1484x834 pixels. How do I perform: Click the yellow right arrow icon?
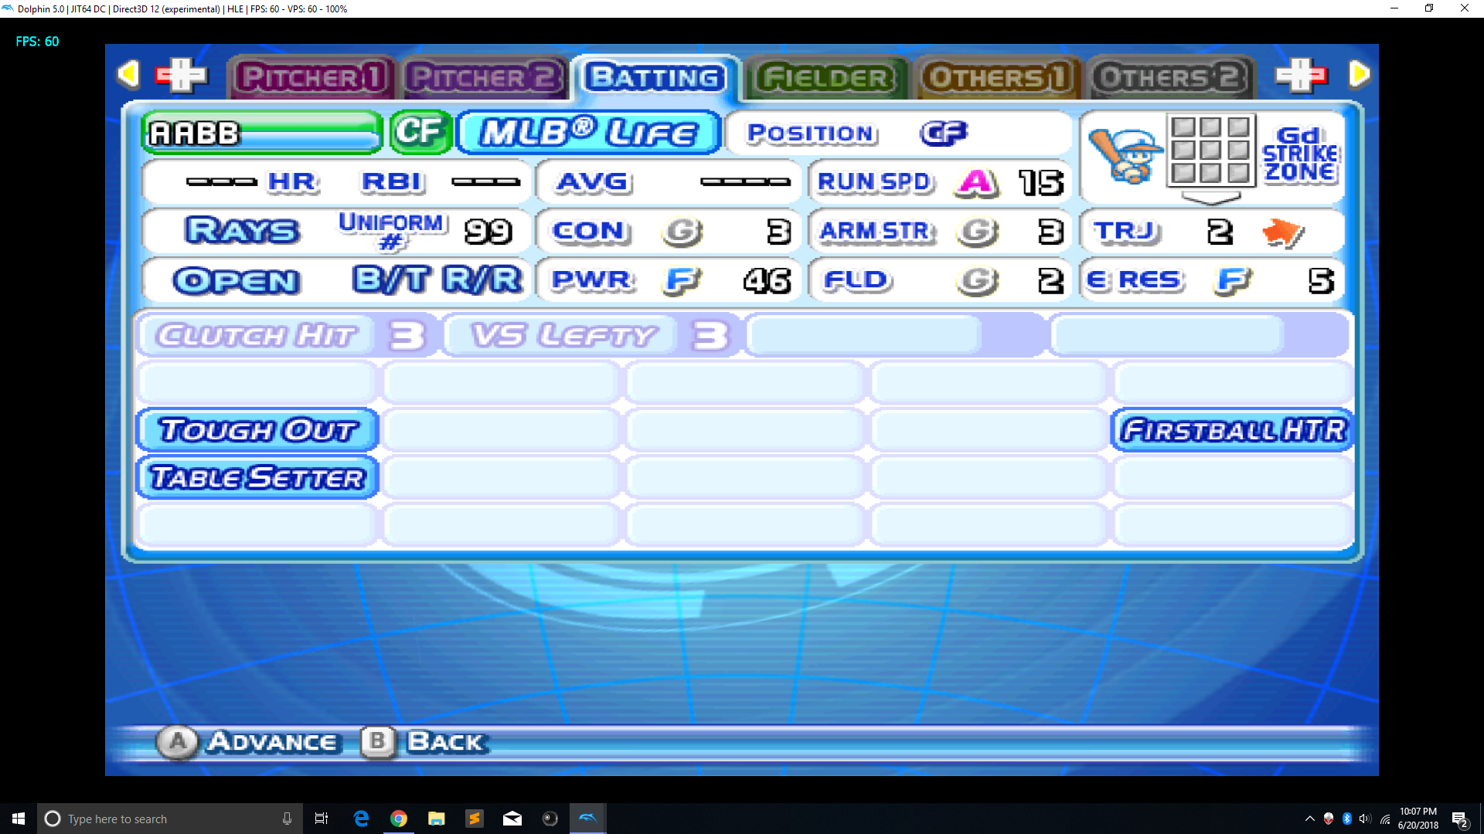pyautogui.click(x=1359, y=74)
